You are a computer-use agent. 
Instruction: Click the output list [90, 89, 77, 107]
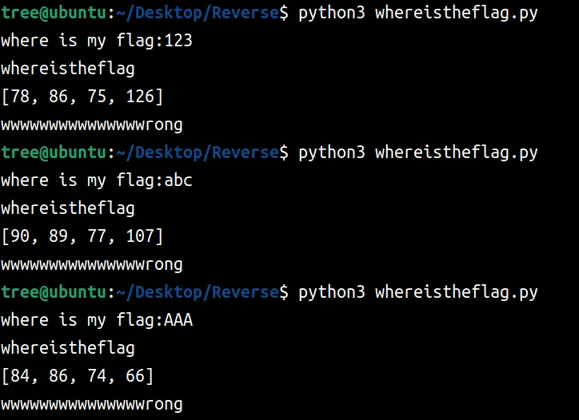(82, 236)
